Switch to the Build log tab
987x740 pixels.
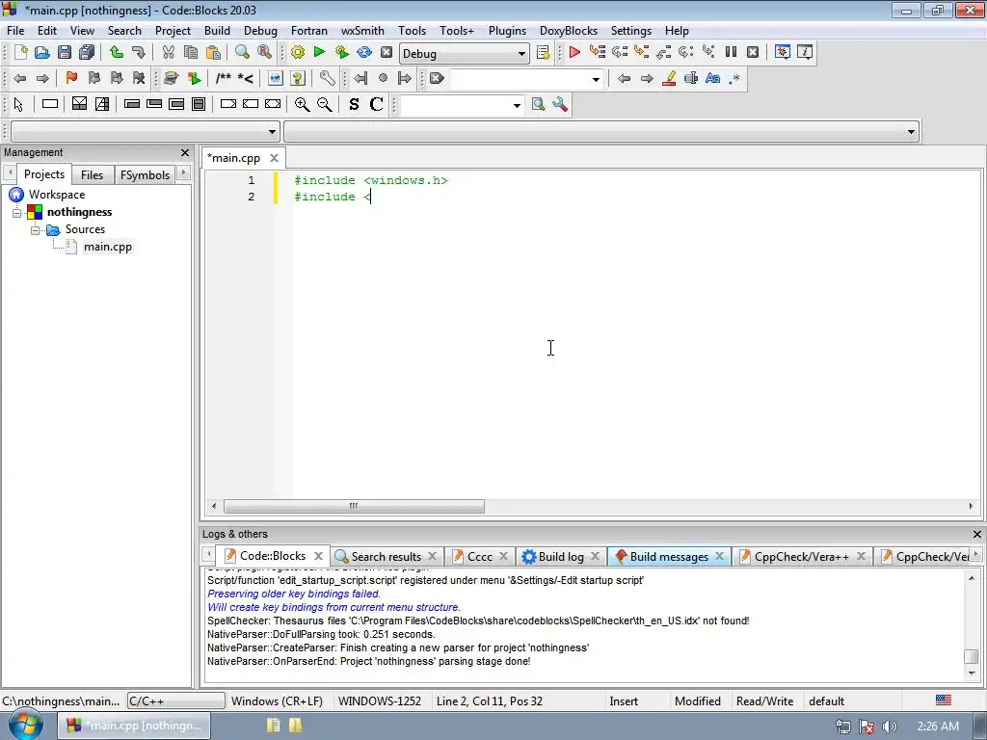560,556
